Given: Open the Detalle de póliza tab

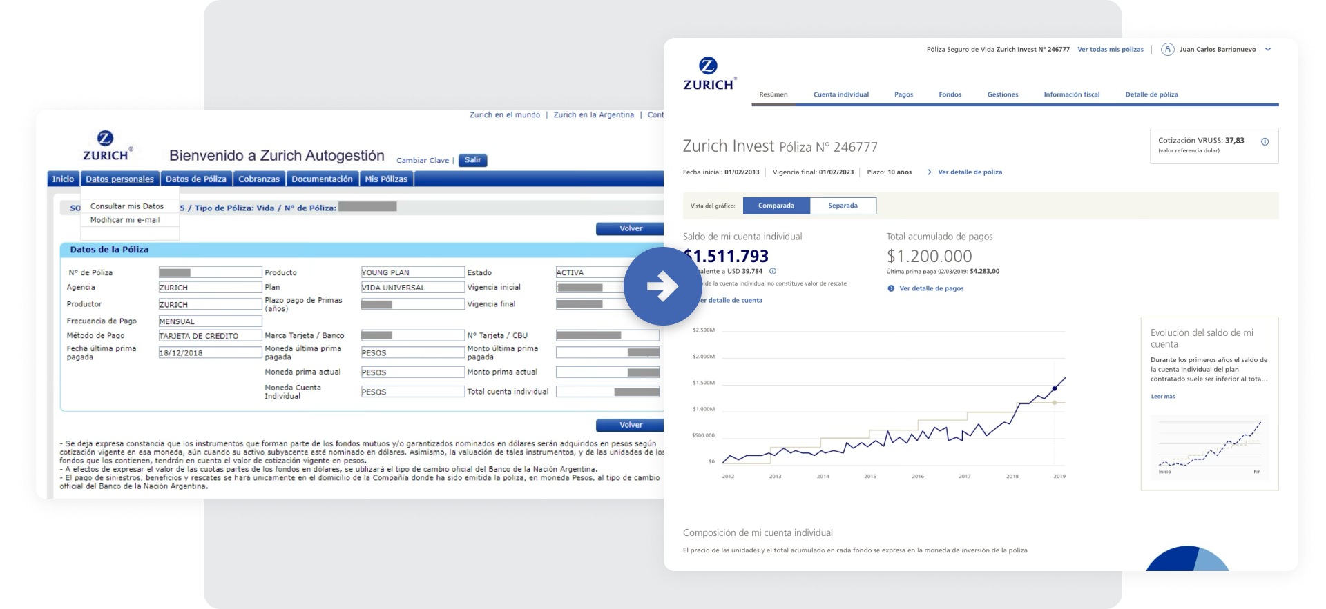Looking at the screenshot, I should coord(1152,94).
